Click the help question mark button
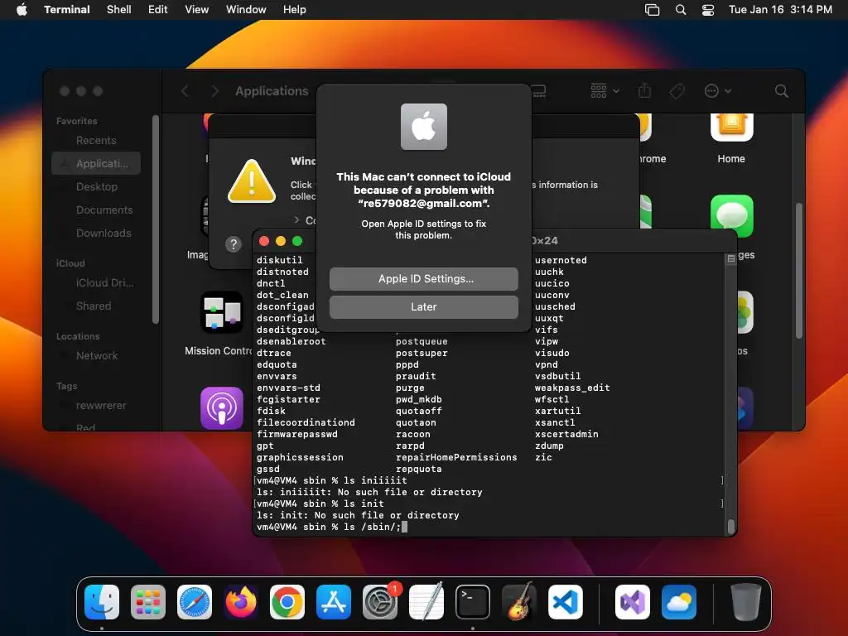The height and width of the screenshot is (636, 848). (x=233, y=244)
